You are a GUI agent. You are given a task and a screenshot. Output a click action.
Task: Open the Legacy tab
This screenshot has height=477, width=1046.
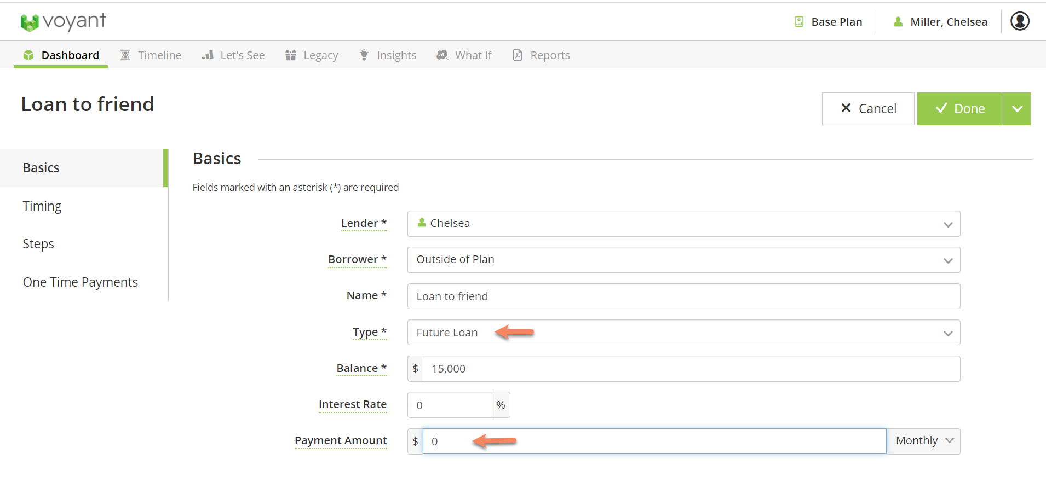(x=312, y=55)
